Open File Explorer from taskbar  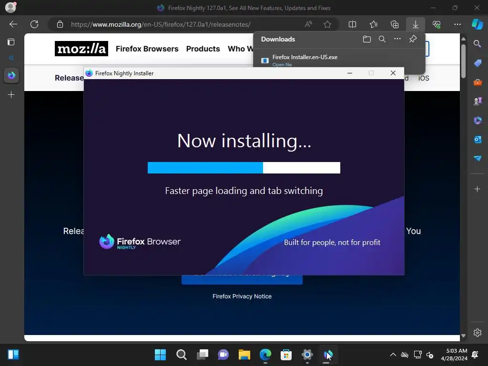[244, 355]
